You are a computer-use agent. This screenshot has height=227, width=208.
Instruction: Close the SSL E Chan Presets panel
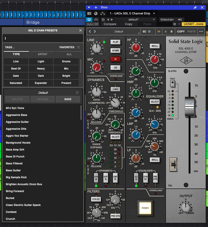coord(80,30)
